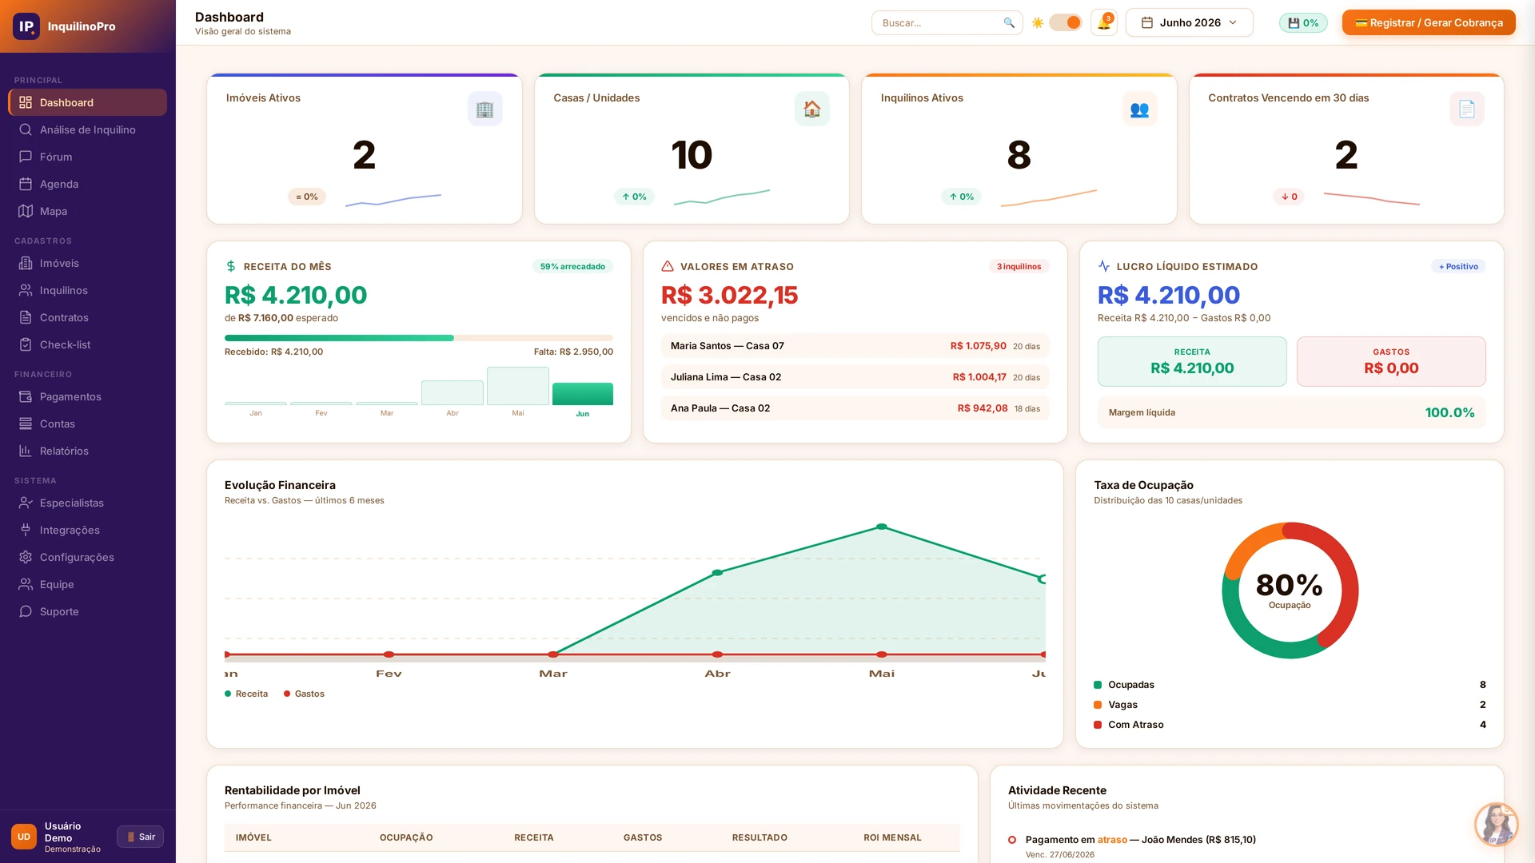Open the Mapa sidebar item
This screenshot has width=1535, height=863.
(88, 211)
